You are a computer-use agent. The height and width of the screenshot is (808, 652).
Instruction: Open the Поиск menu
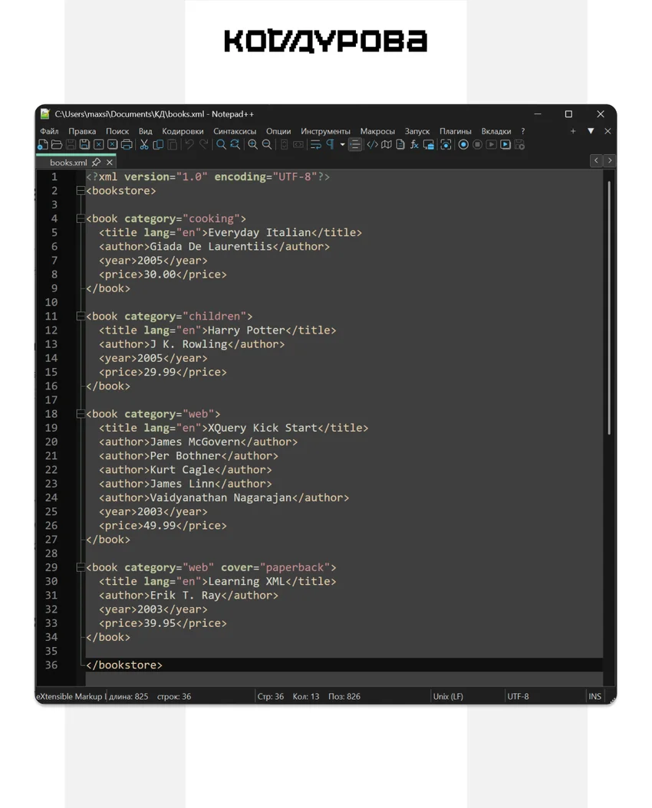click(117, 131)
